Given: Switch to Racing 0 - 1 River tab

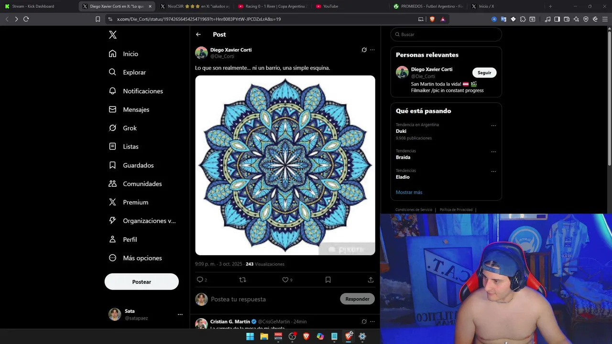Looking at the screenshot, I should [272, 6].
